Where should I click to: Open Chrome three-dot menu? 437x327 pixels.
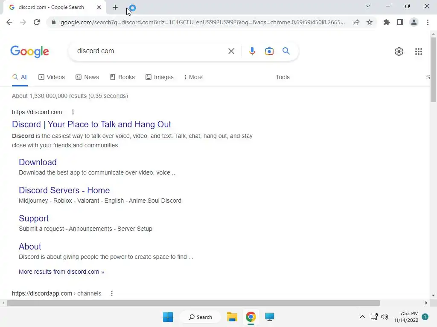[x=428, y=22]
